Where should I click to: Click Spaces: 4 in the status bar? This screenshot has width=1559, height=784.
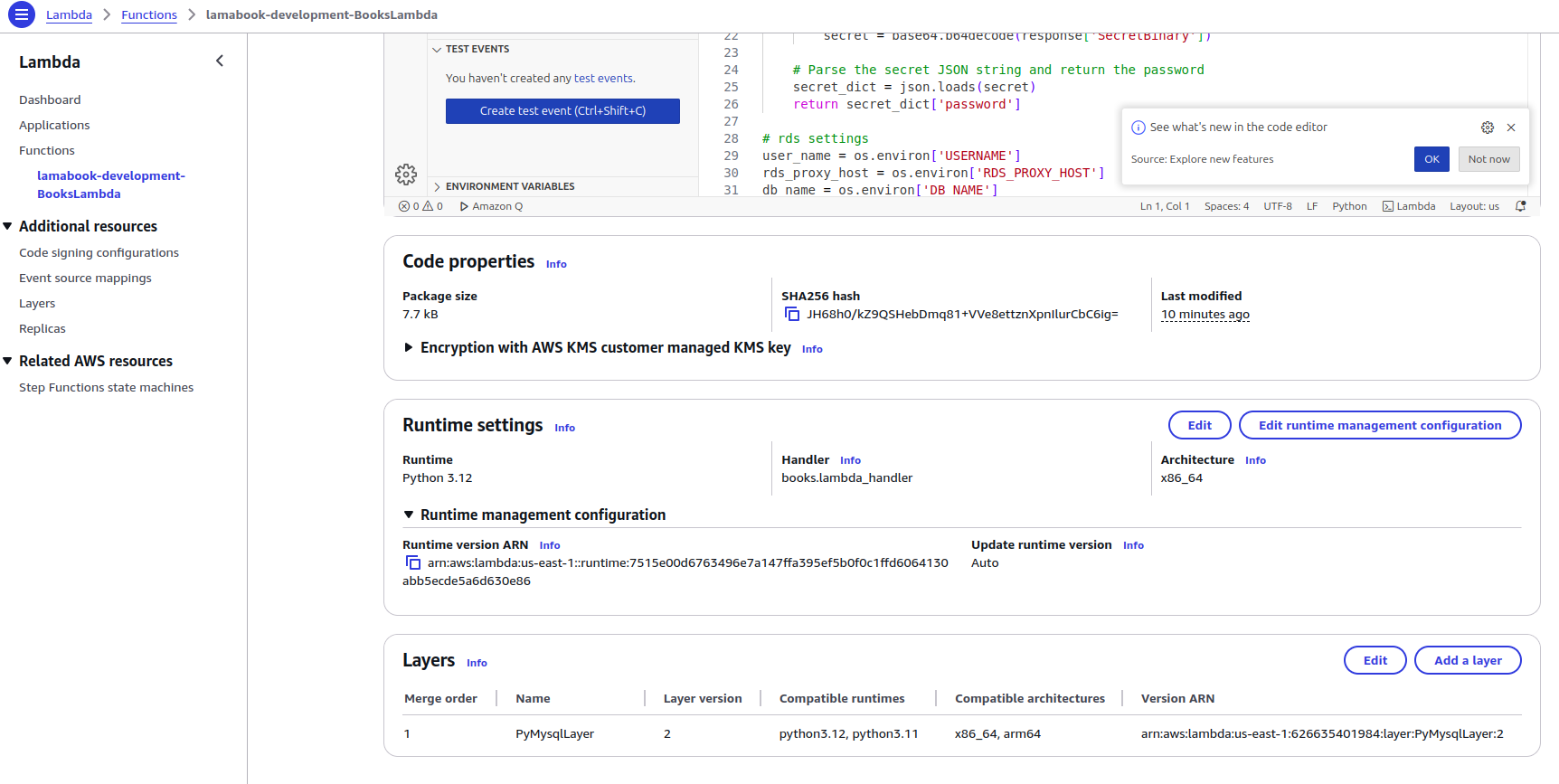[1226, 206]
